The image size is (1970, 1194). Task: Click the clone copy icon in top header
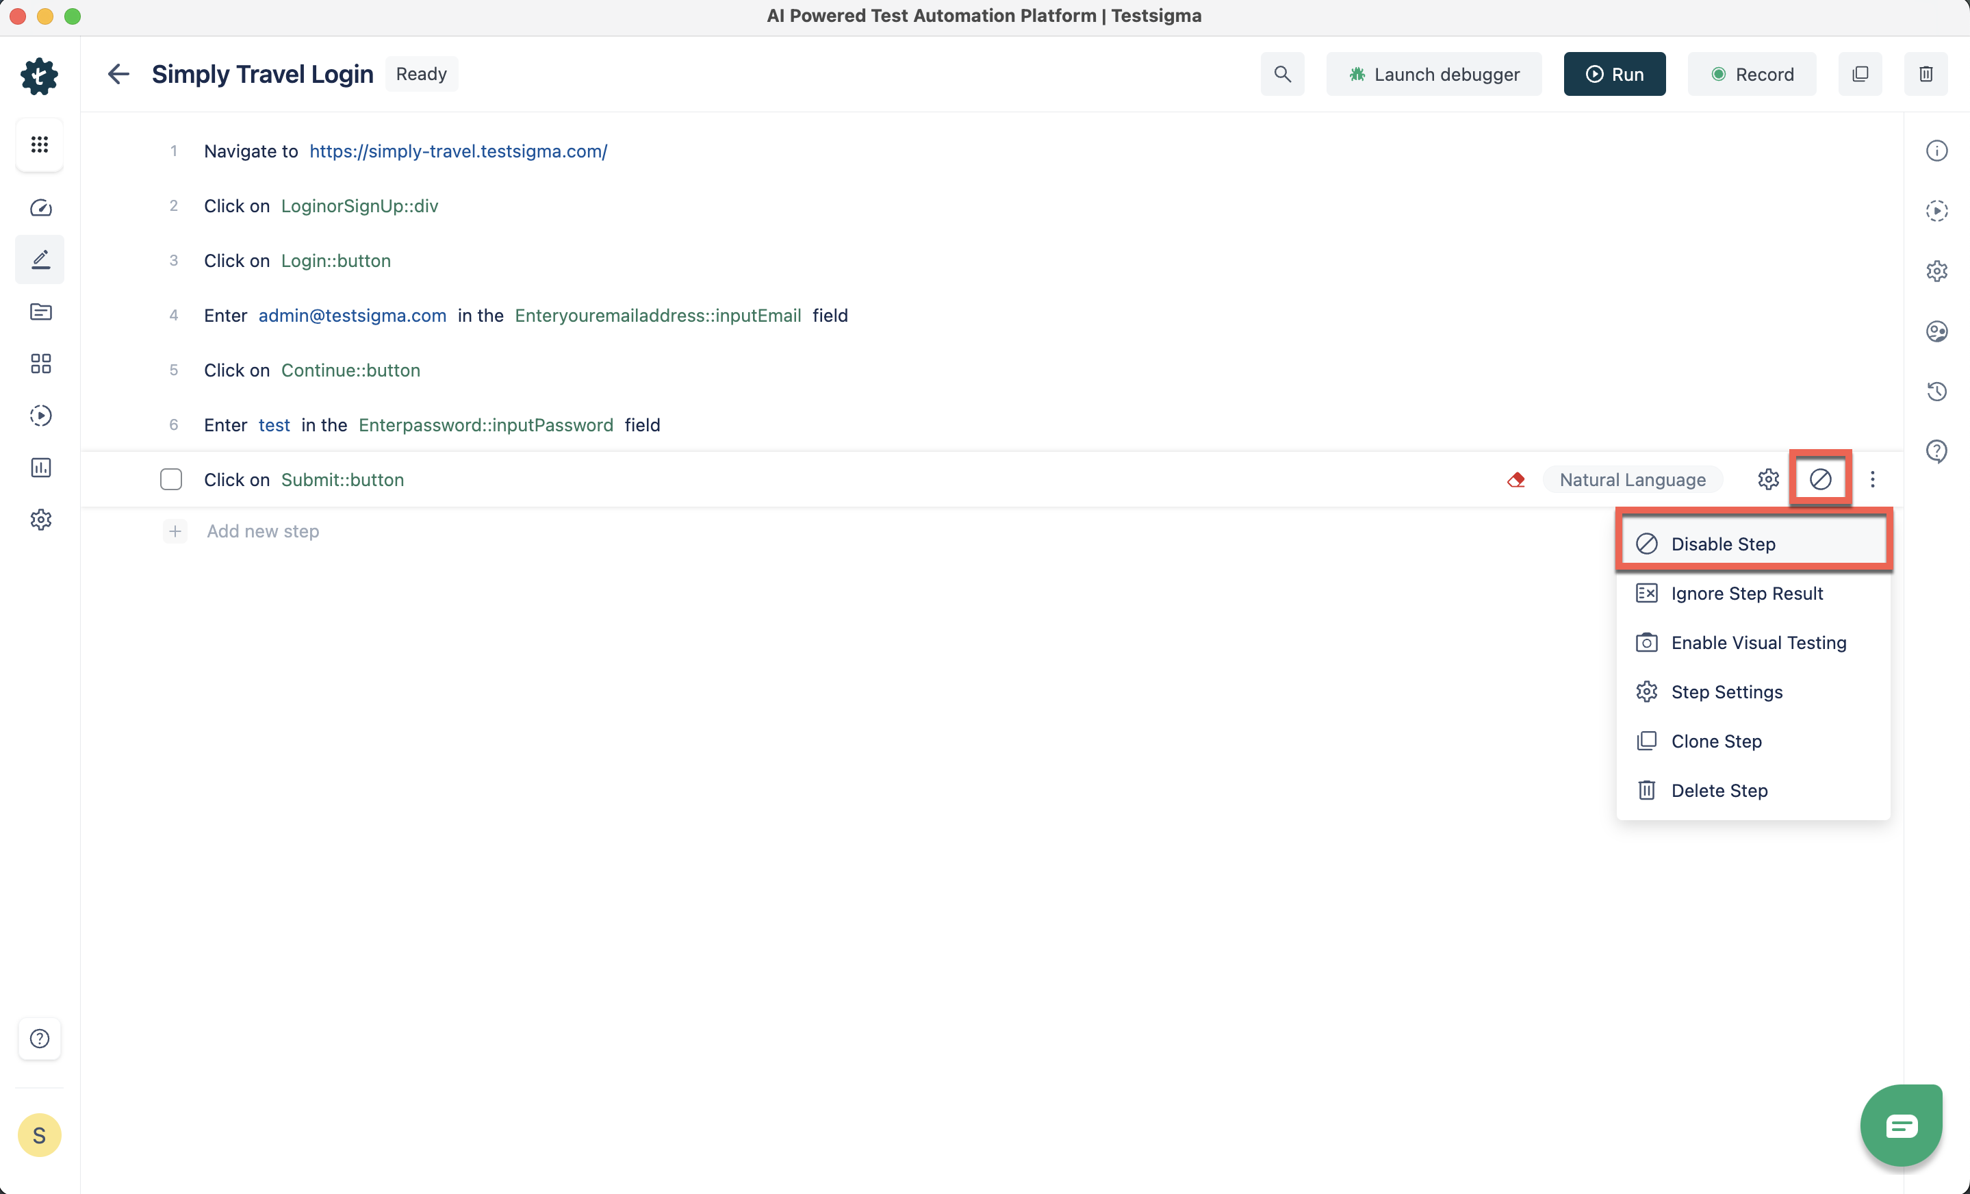point(1860,75)
